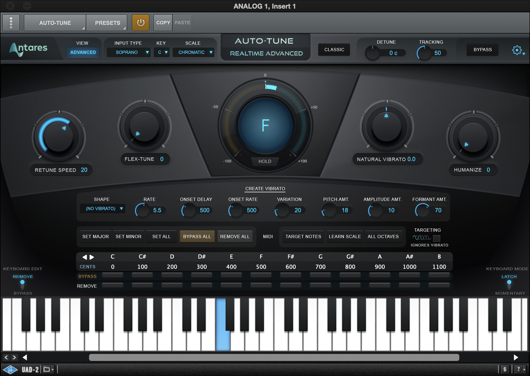Click the Formant Amt. knob

coord(422,210)
